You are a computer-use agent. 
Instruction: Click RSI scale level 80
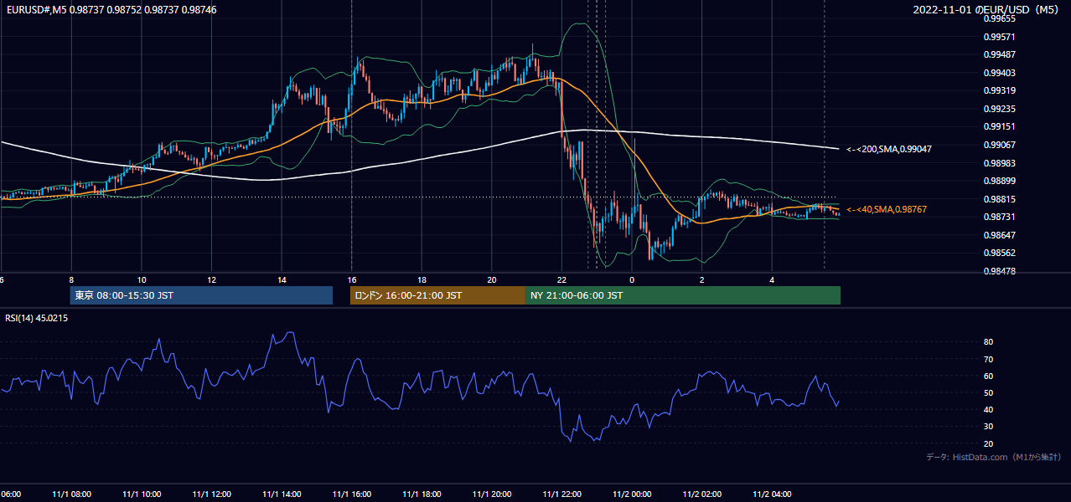point(989,342)
